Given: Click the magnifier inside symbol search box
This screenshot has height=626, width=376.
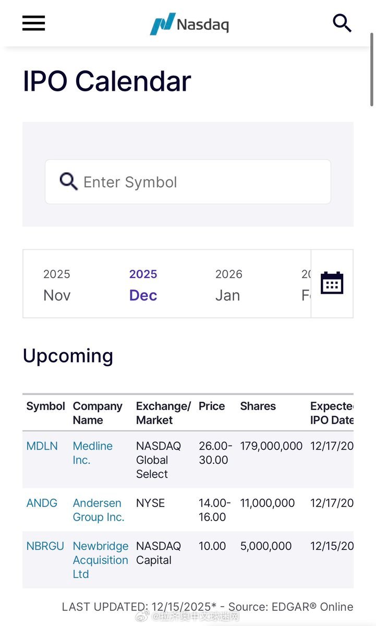Looking at the screenshot, I should 68,182.
